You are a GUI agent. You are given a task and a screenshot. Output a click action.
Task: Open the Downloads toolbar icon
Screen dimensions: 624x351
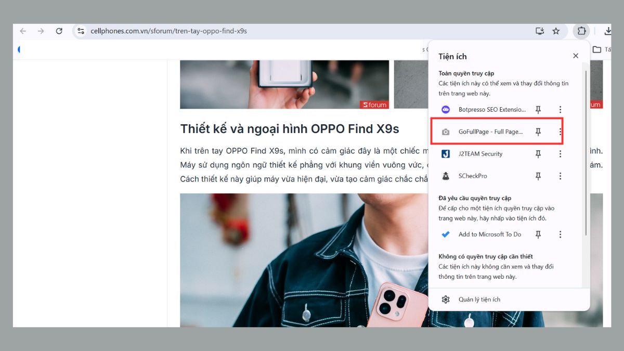(607, 31)
